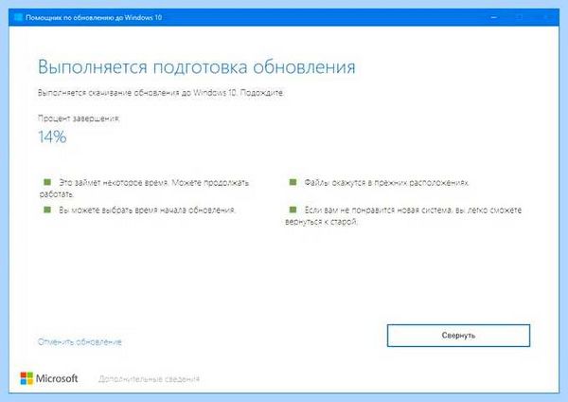Click text Выполняется скачивание обновления до Windows 10
The image size is (568, 402).
(137, 93)
